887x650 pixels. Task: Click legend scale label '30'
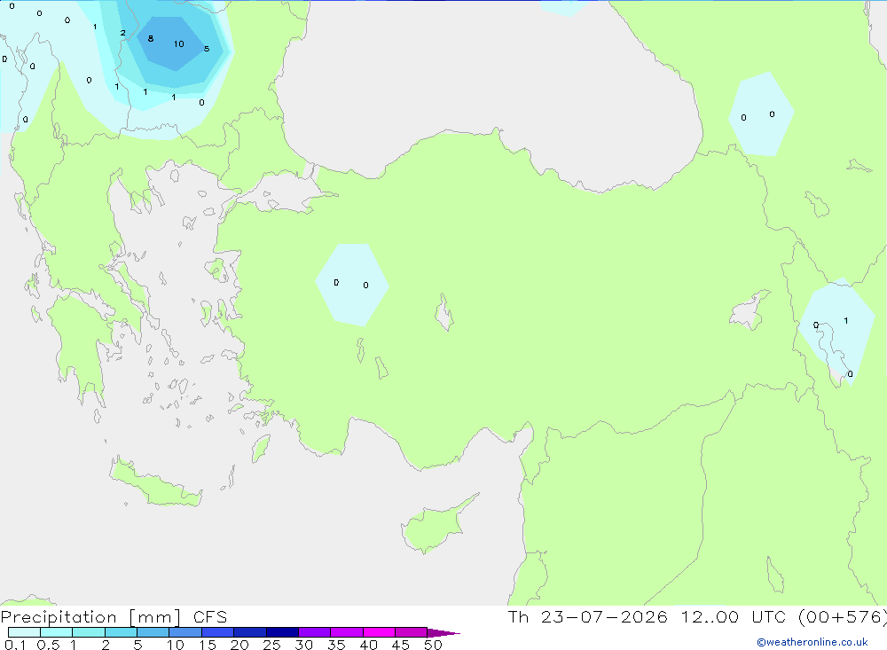pyautogui.click(x=303, y=645)
